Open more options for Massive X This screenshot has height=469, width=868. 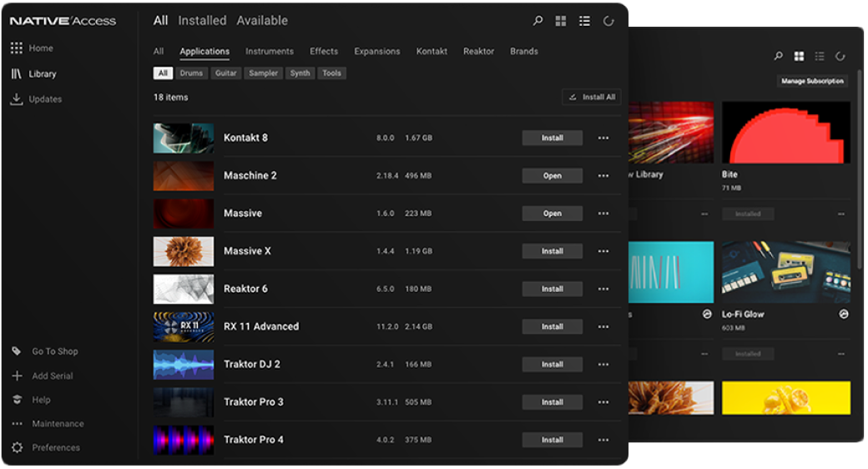(x=603, y=251)
